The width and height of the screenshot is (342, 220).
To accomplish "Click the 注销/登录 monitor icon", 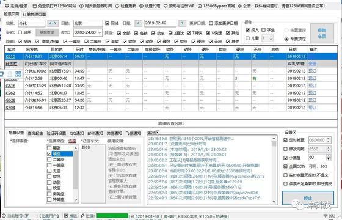I will tap(7, 6).
